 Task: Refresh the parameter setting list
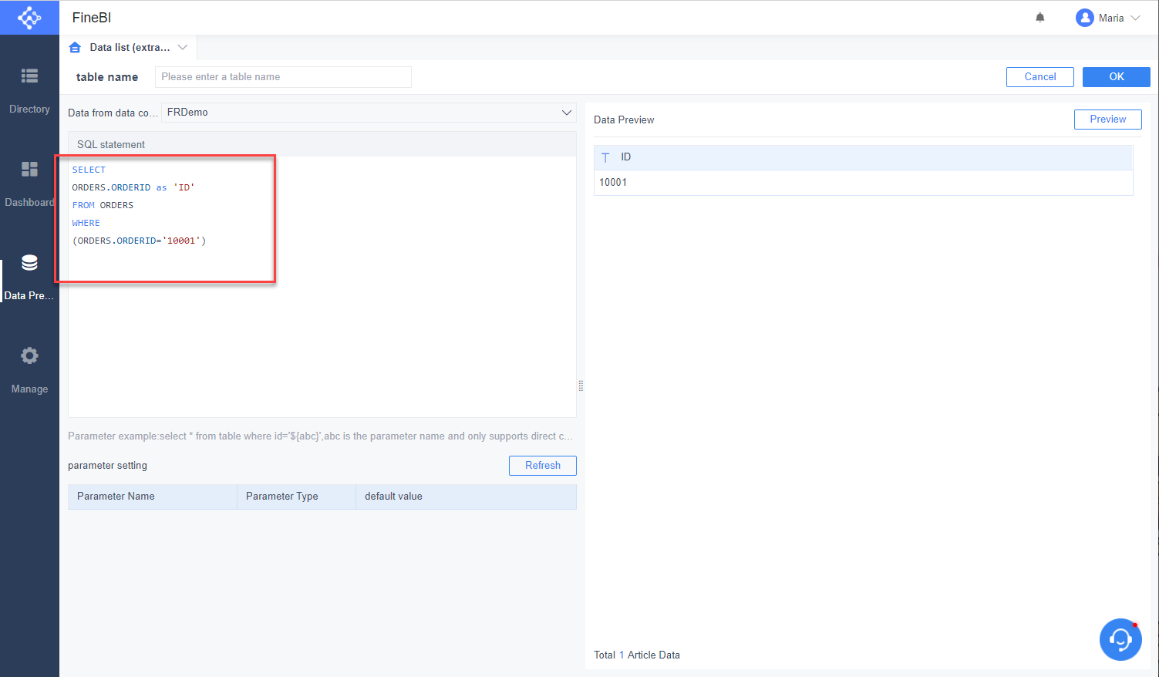coord(542,465)
